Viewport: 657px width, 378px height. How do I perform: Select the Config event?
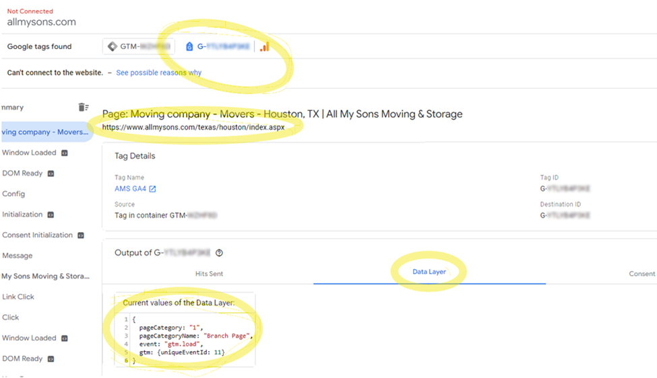pyautogui.click(x=13, y=194)
